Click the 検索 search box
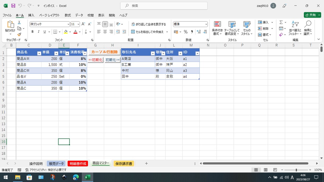Screen dimensions: 324x182 (x=164, y=6)
